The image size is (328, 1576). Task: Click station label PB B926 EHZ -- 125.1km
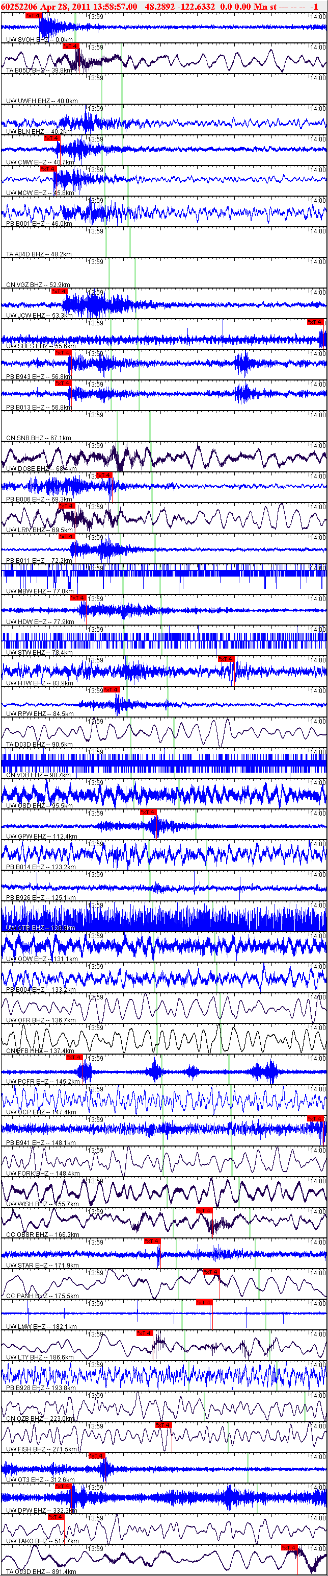click(x=41, y=897)
